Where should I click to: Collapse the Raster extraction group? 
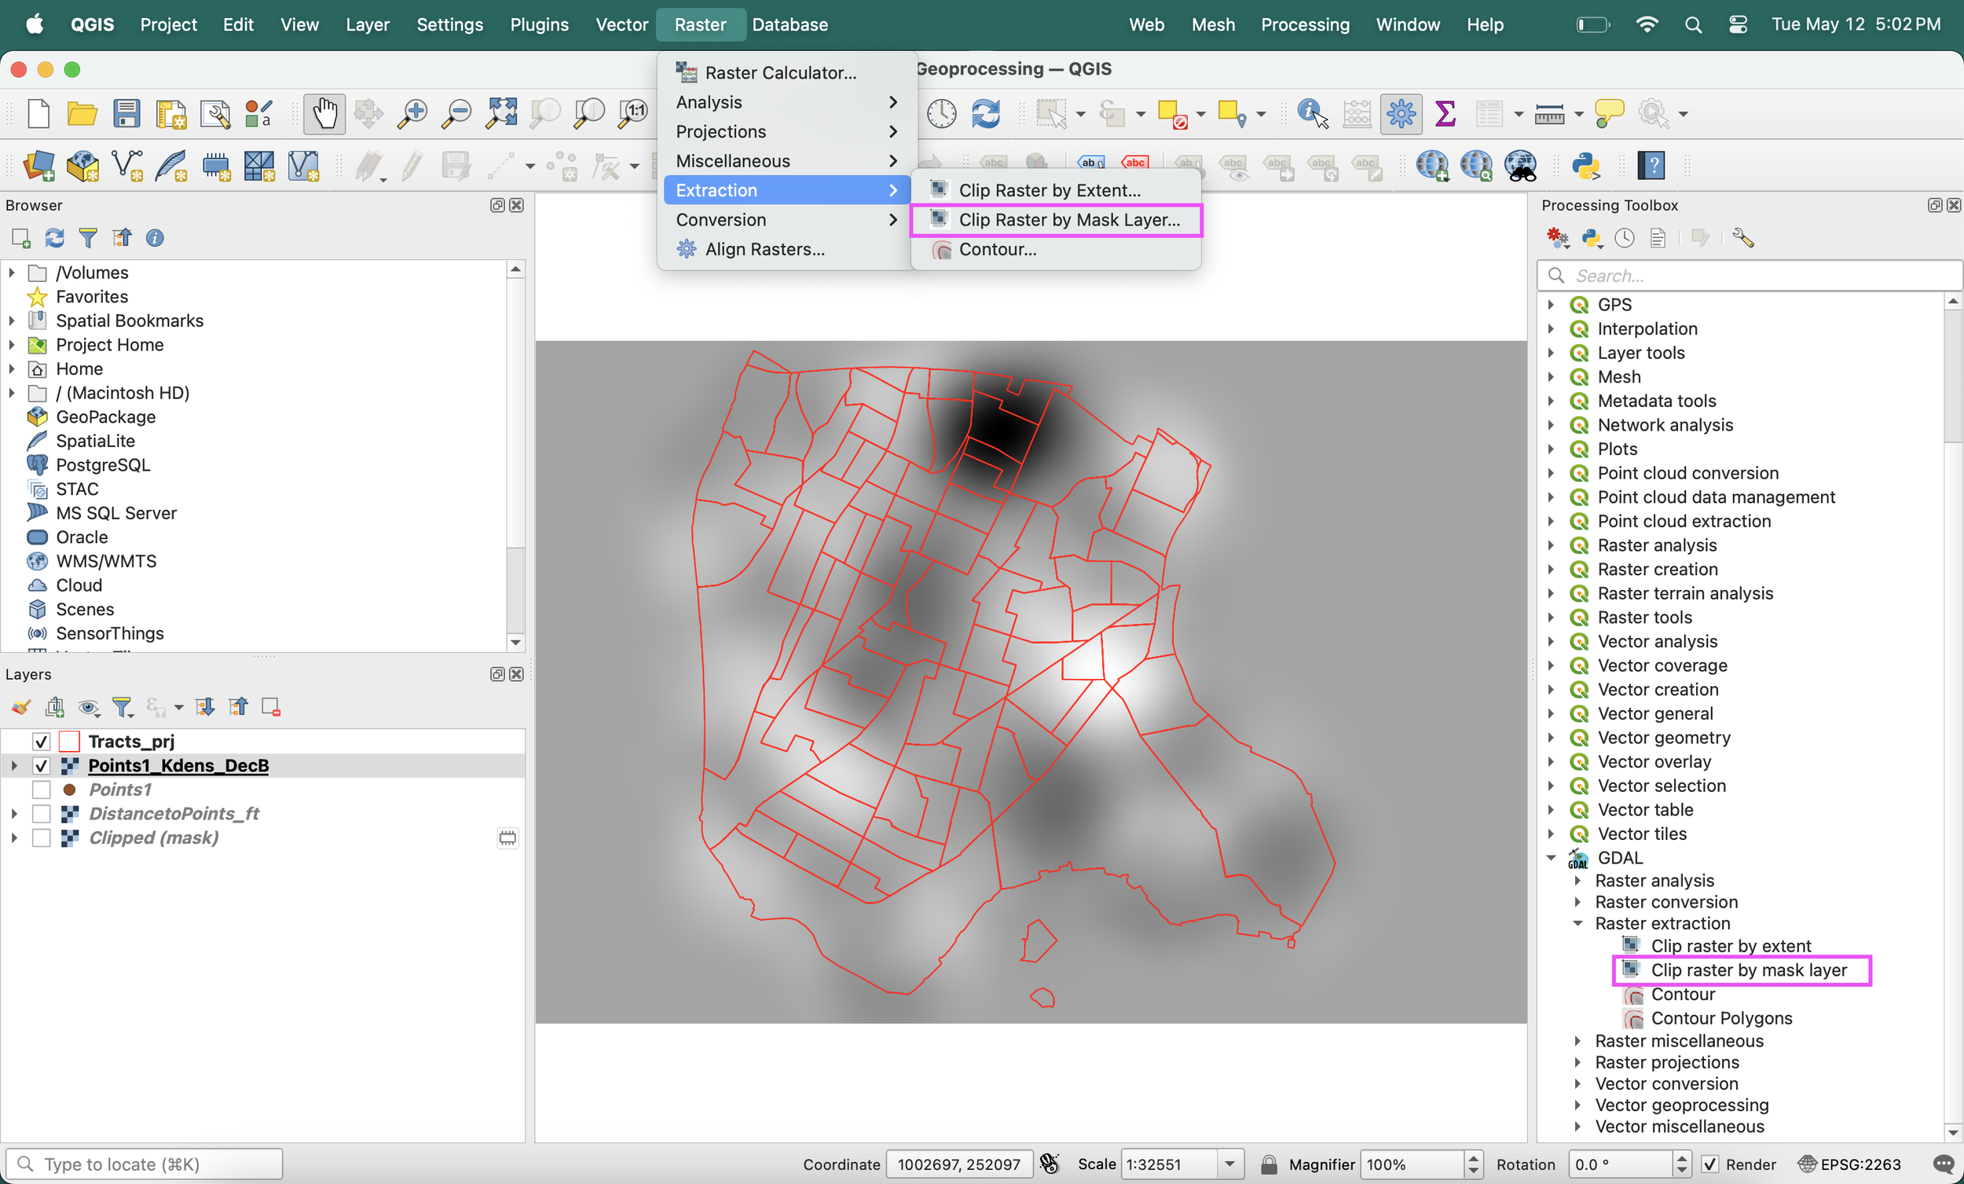[1577, 923]
